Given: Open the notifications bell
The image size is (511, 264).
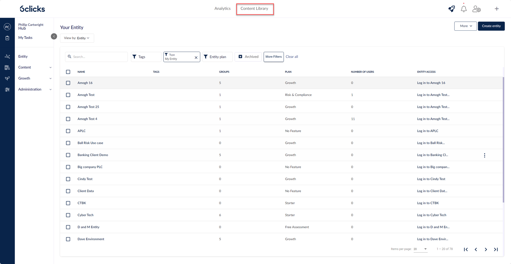Looking at the screenshot, I should coord(464,9).
